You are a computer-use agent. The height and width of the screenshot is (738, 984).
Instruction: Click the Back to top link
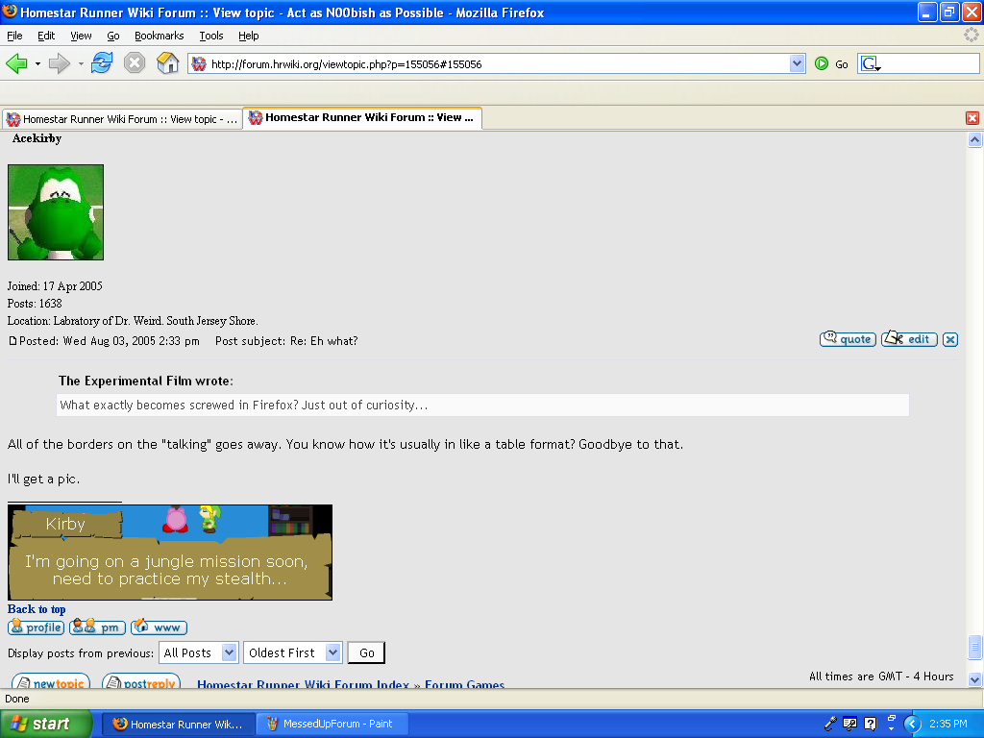coord(37,609)
